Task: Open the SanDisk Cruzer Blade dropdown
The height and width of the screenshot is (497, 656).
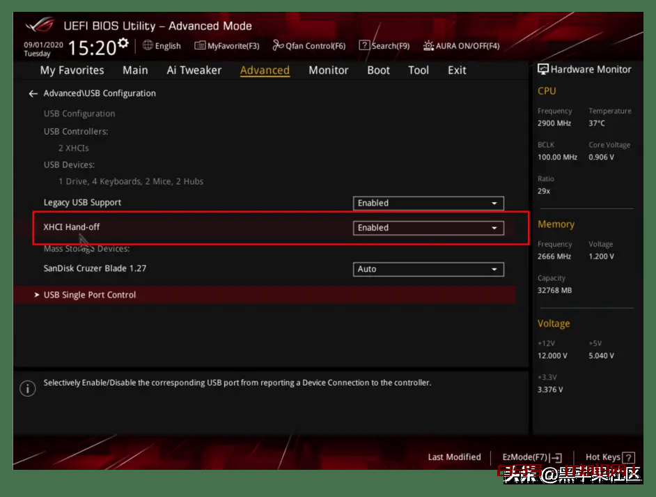Action: 428,269
